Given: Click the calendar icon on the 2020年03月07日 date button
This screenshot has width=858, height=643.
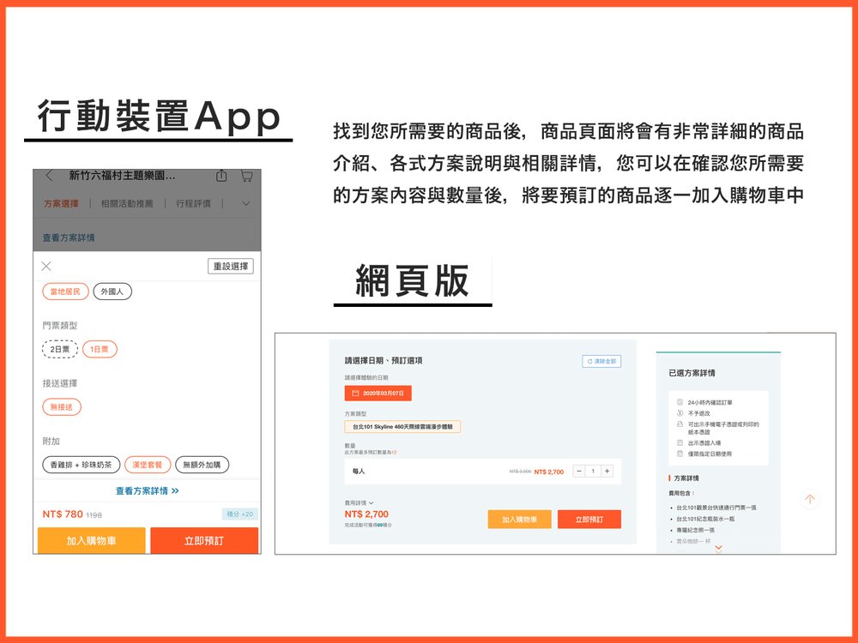Looking at the screenshot, I should (355, 393).
